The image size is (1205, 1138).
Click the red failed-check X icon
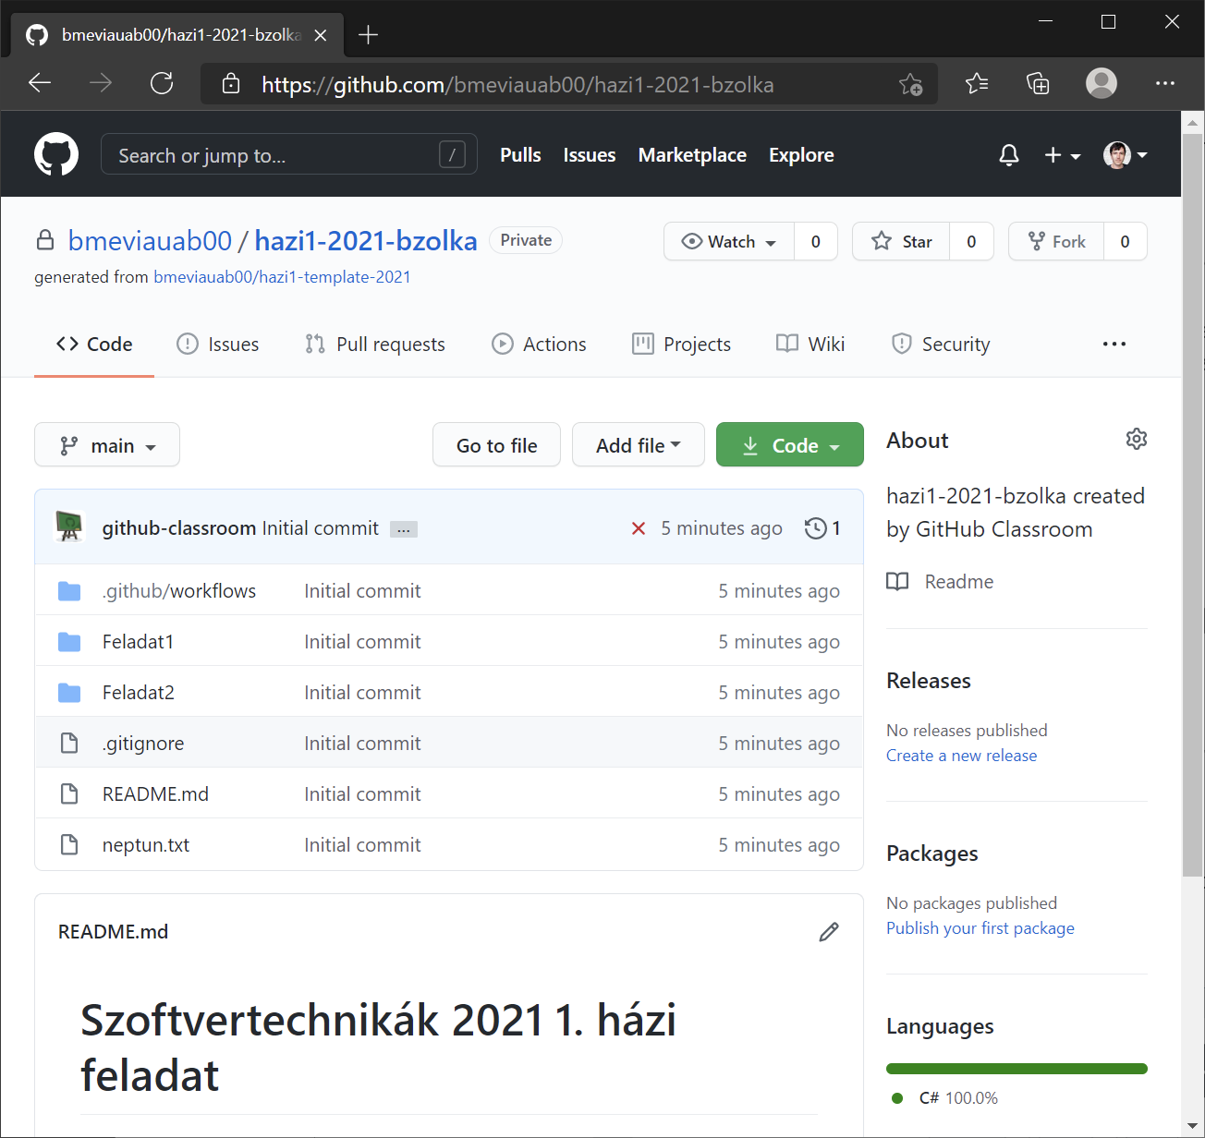(639, 527)
